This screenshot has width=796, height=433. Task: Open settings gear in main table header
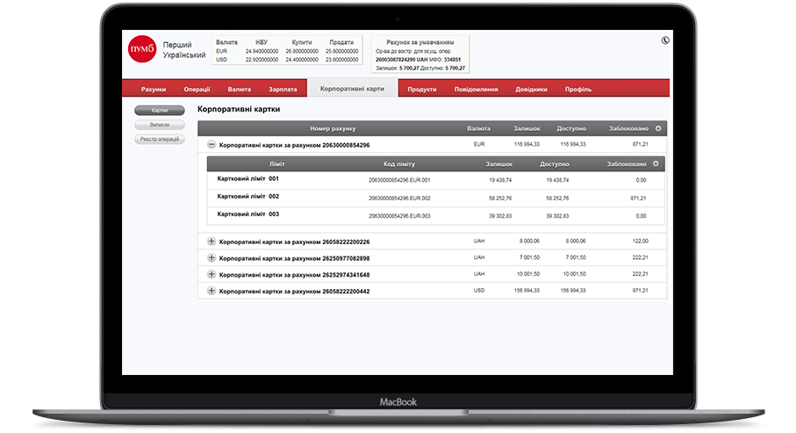point(658,128)
